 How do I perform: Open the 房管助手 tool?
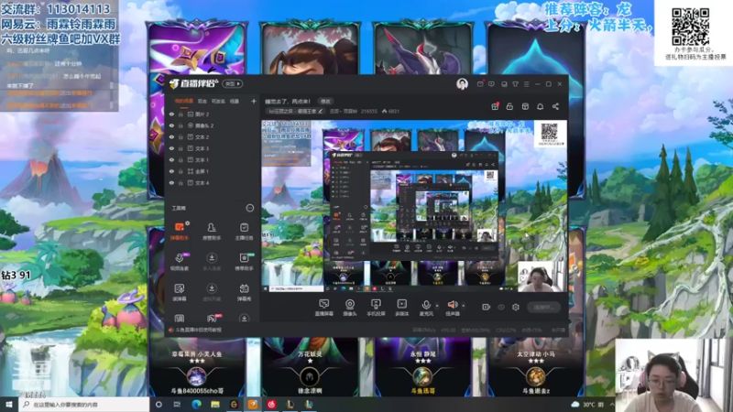212,232
